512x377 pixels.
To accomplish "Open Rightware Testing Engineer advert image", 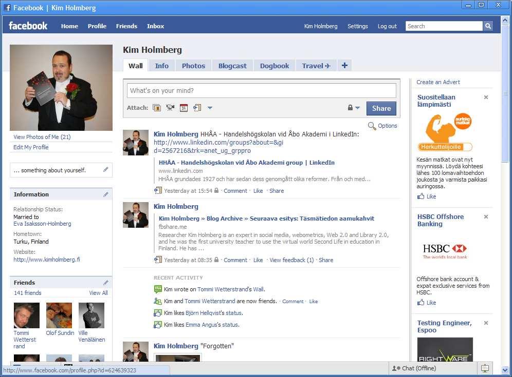I will (445, 349).
